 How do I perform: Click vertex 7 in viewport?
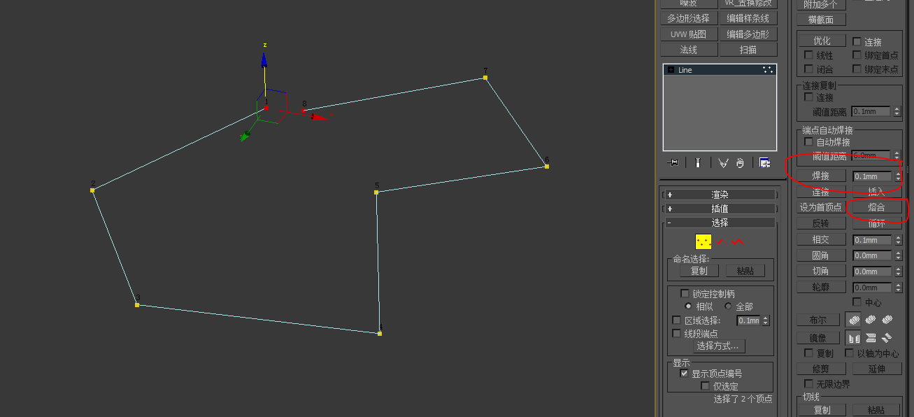coord(485,77)
